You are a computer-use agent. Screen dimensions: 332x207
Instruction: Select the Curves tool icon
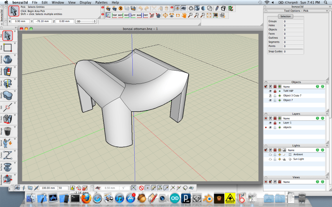click(8, 155)
